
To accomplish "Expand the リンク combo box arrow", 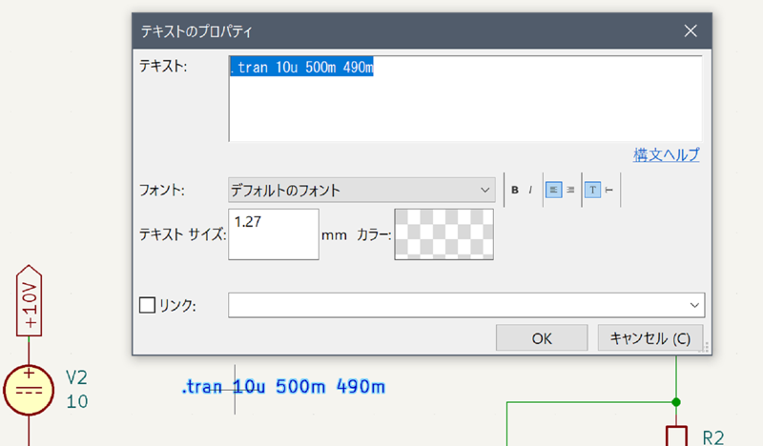I will point(694,306).
